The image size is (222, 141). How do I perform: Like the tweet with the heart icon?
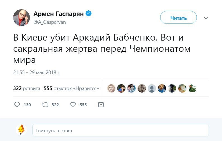click(73, 105)
